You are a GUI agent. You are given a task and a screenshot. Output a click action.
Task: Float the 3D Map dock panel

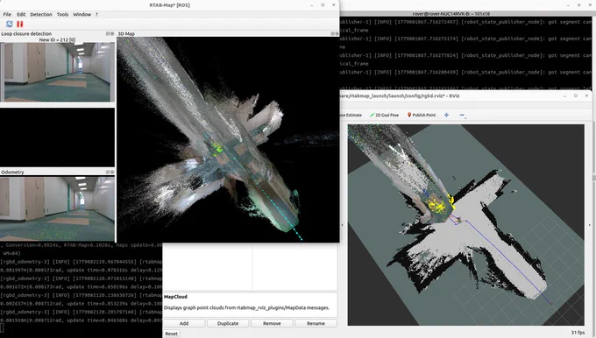click(x=332, y=34)
